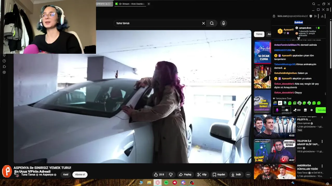Open Apsua41 top gifter entry
This screenshot has height=186, width=332.
[x=286, y=31]
